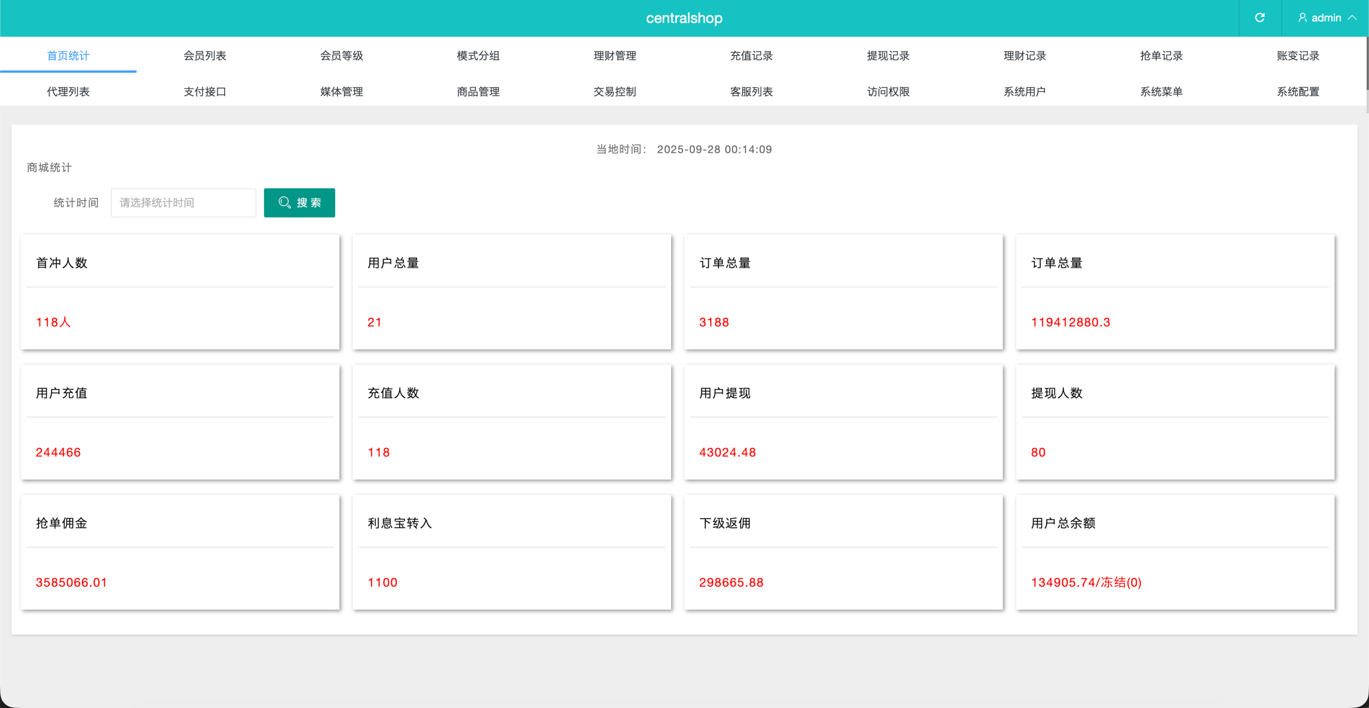Screen dimensions: 1369x708
Task: Click the page vertical scrollbar
Action: click(x=1367, y=64)
